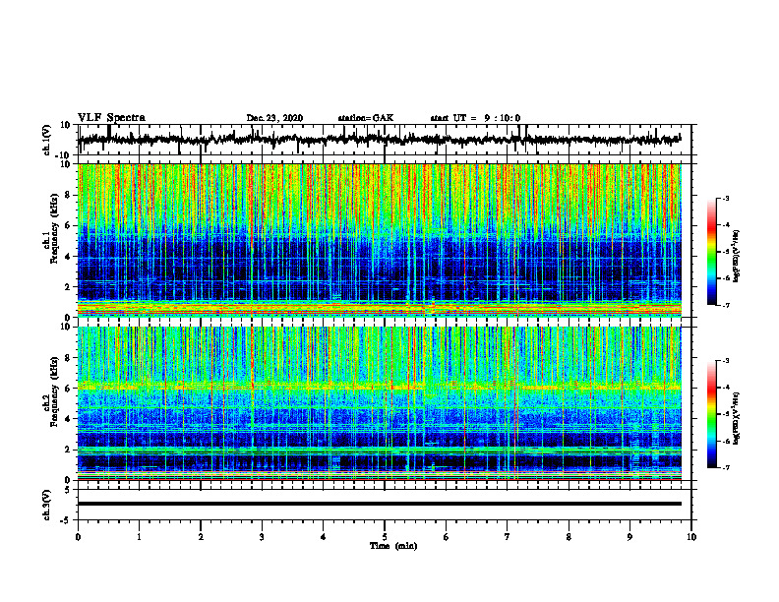Click the ch.1 voltage waveform trace
Screen dimensions: 779x602
379,140
